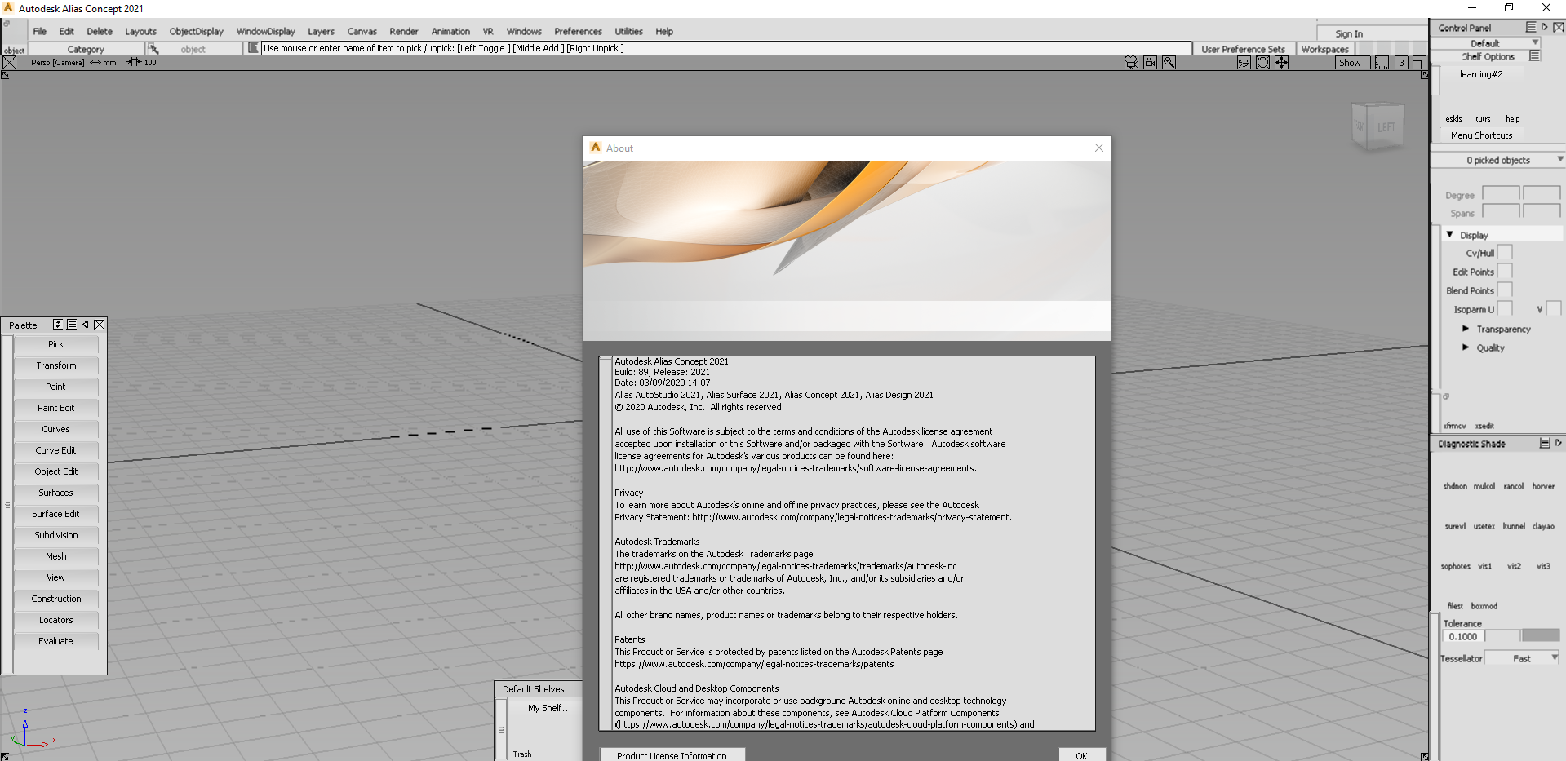
Task: Open the Menu Shortcuts shelf entry
Action: [x=1482, y=135]
